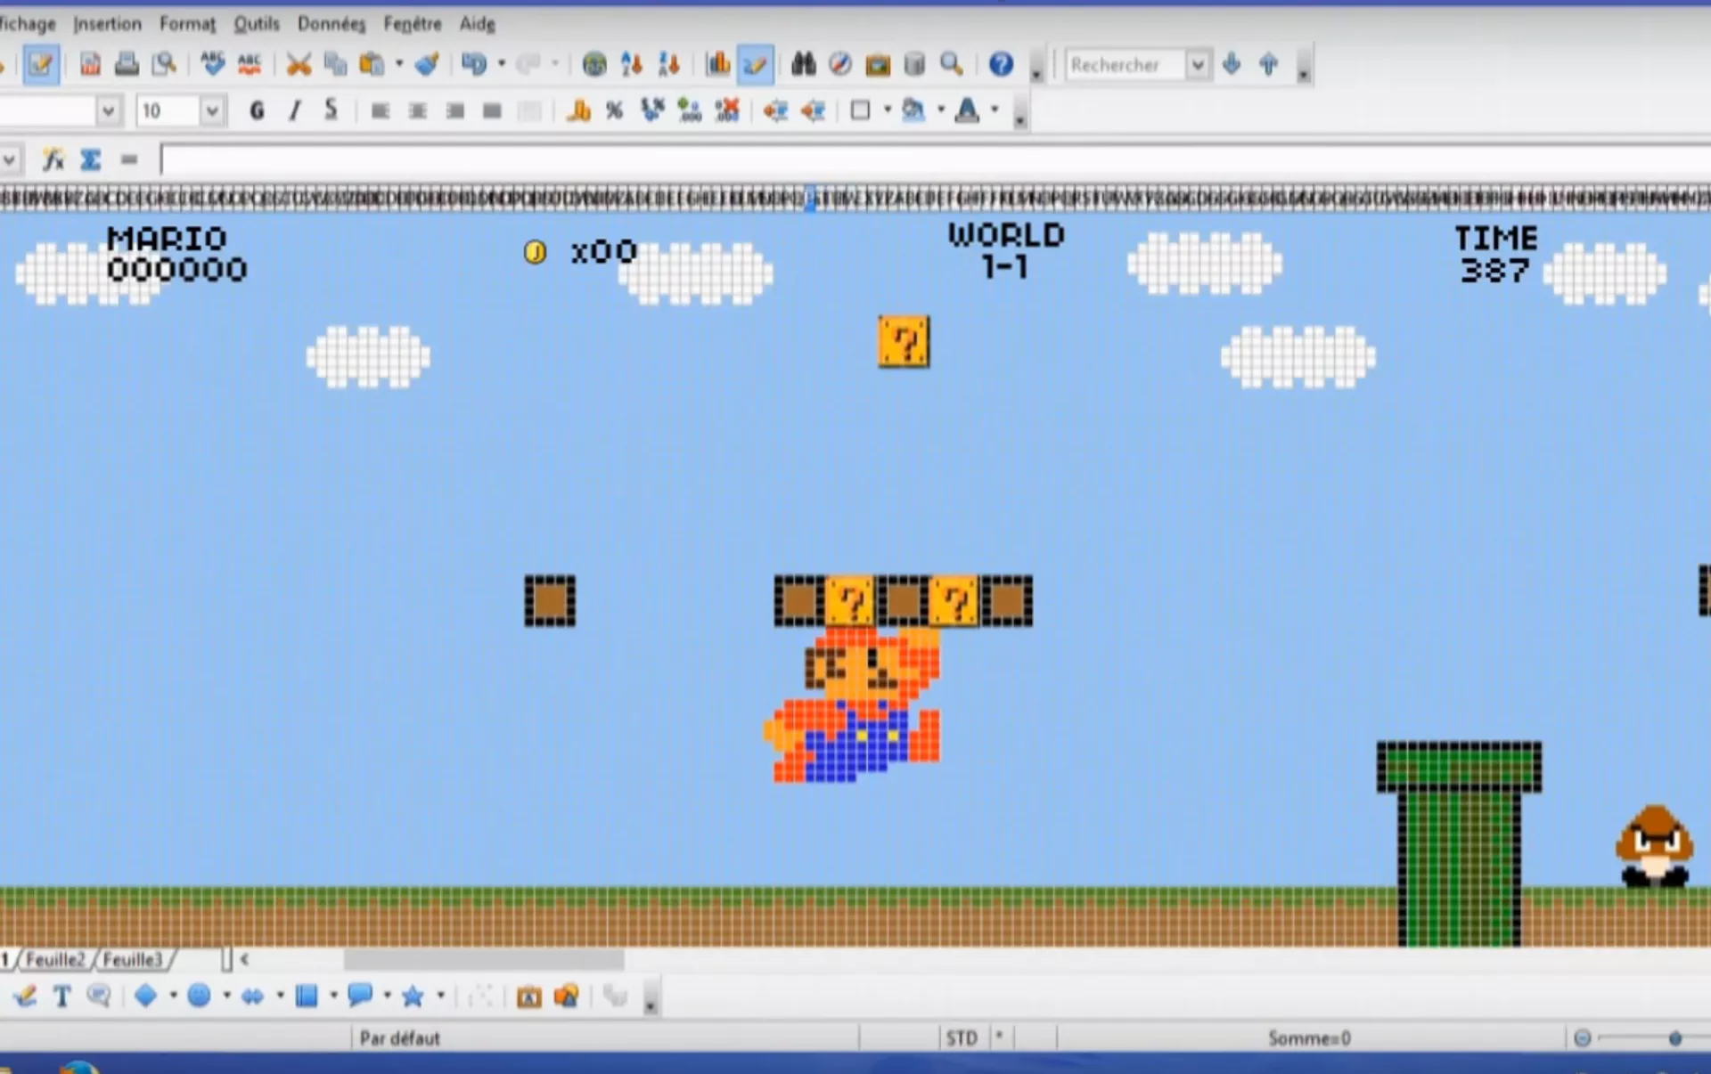Expand the Borders dropdown arrow
The width and height of the screenshot is (1711, 1074).
(x=887, y=110)
